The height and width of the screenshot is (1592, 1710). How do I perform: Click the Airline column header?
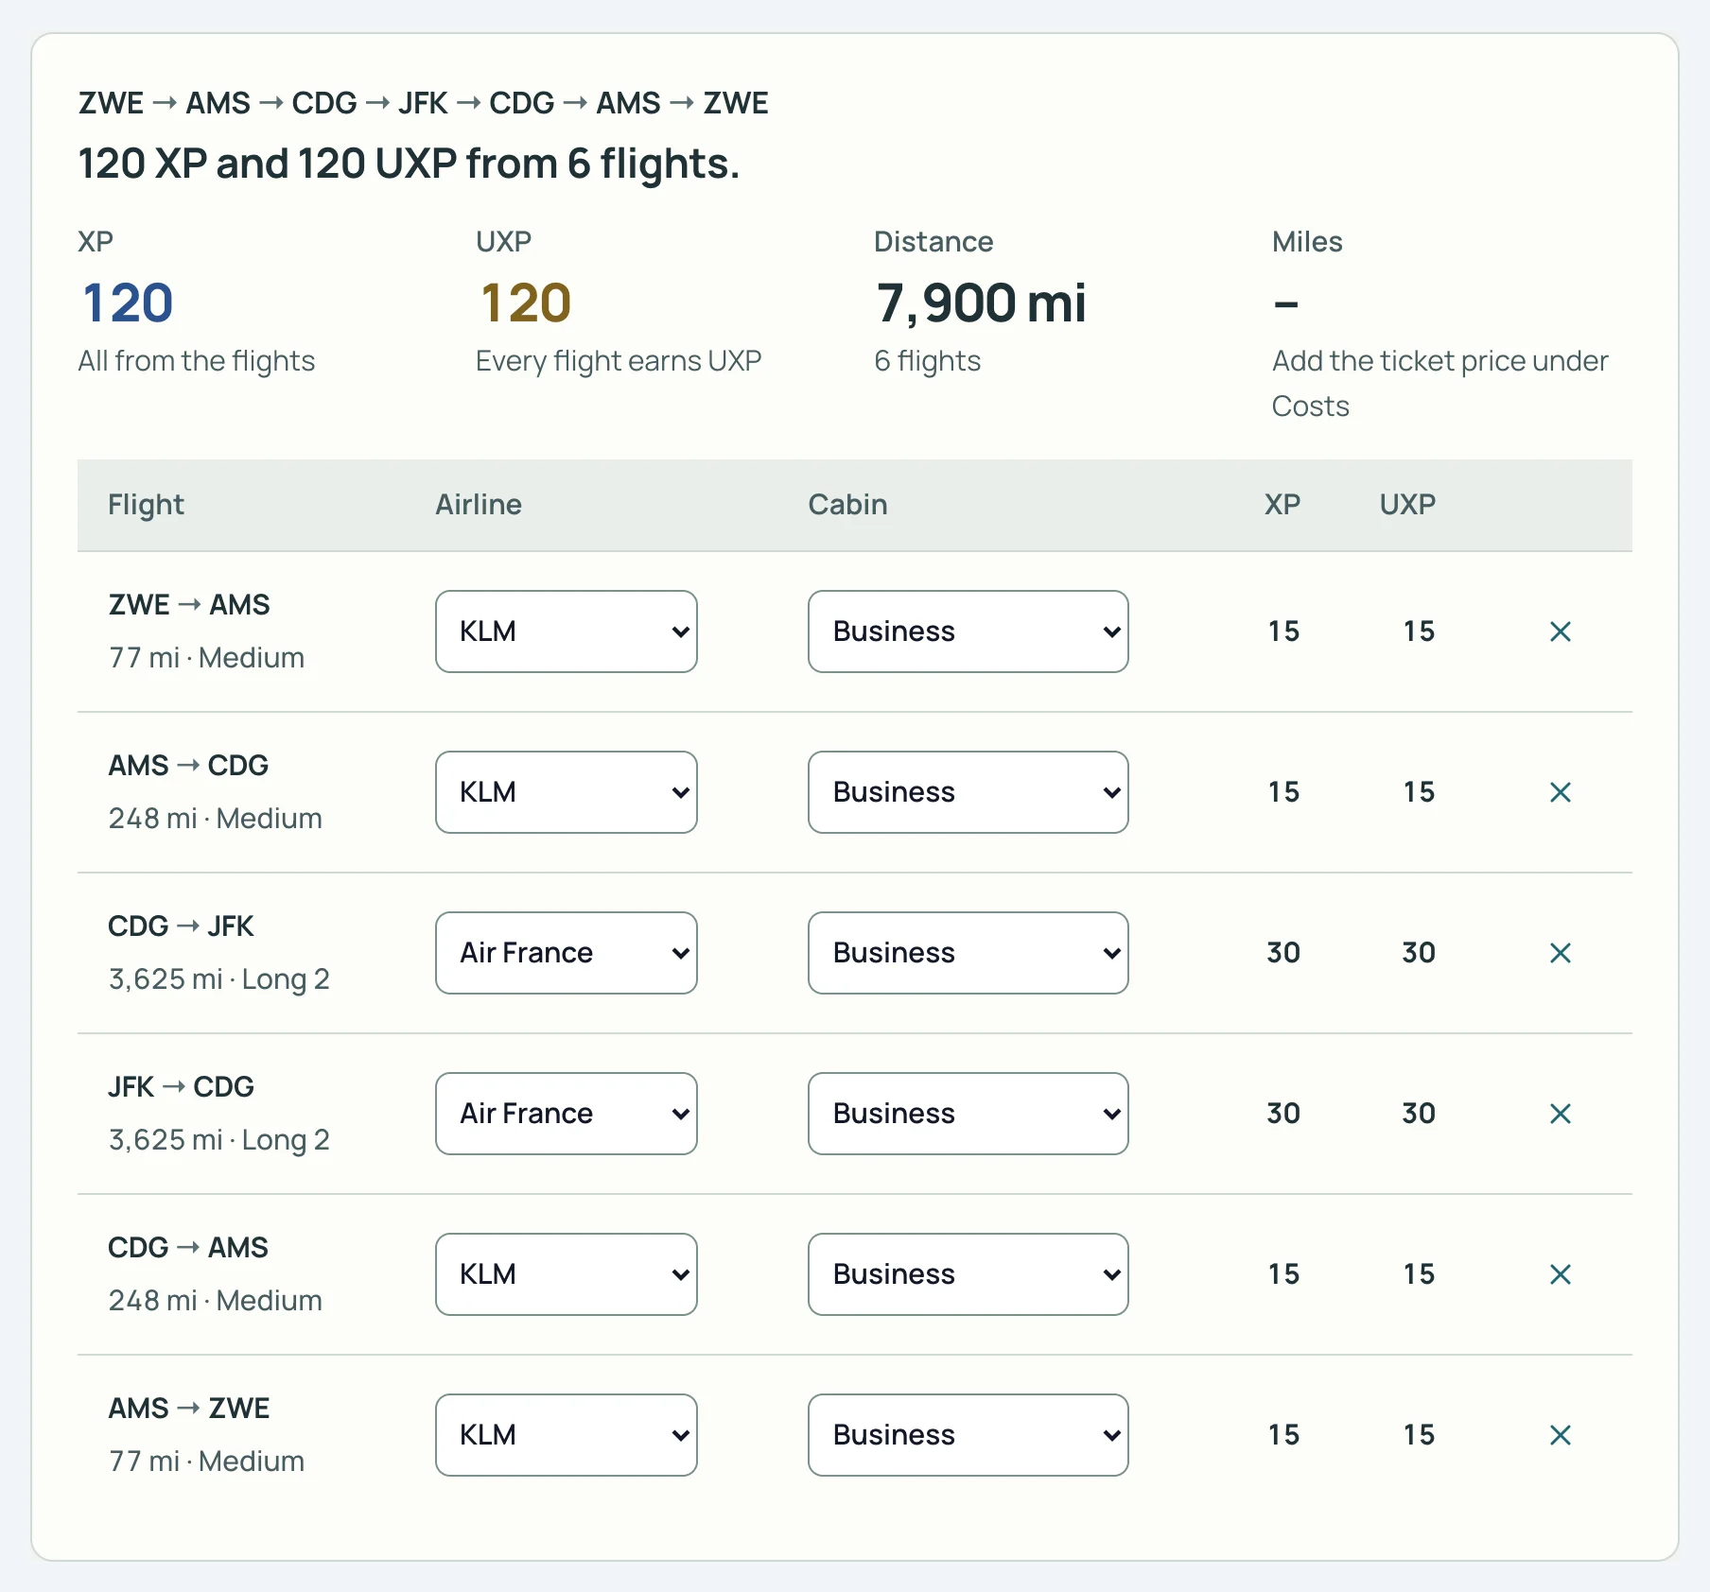[x=479, y=505]
